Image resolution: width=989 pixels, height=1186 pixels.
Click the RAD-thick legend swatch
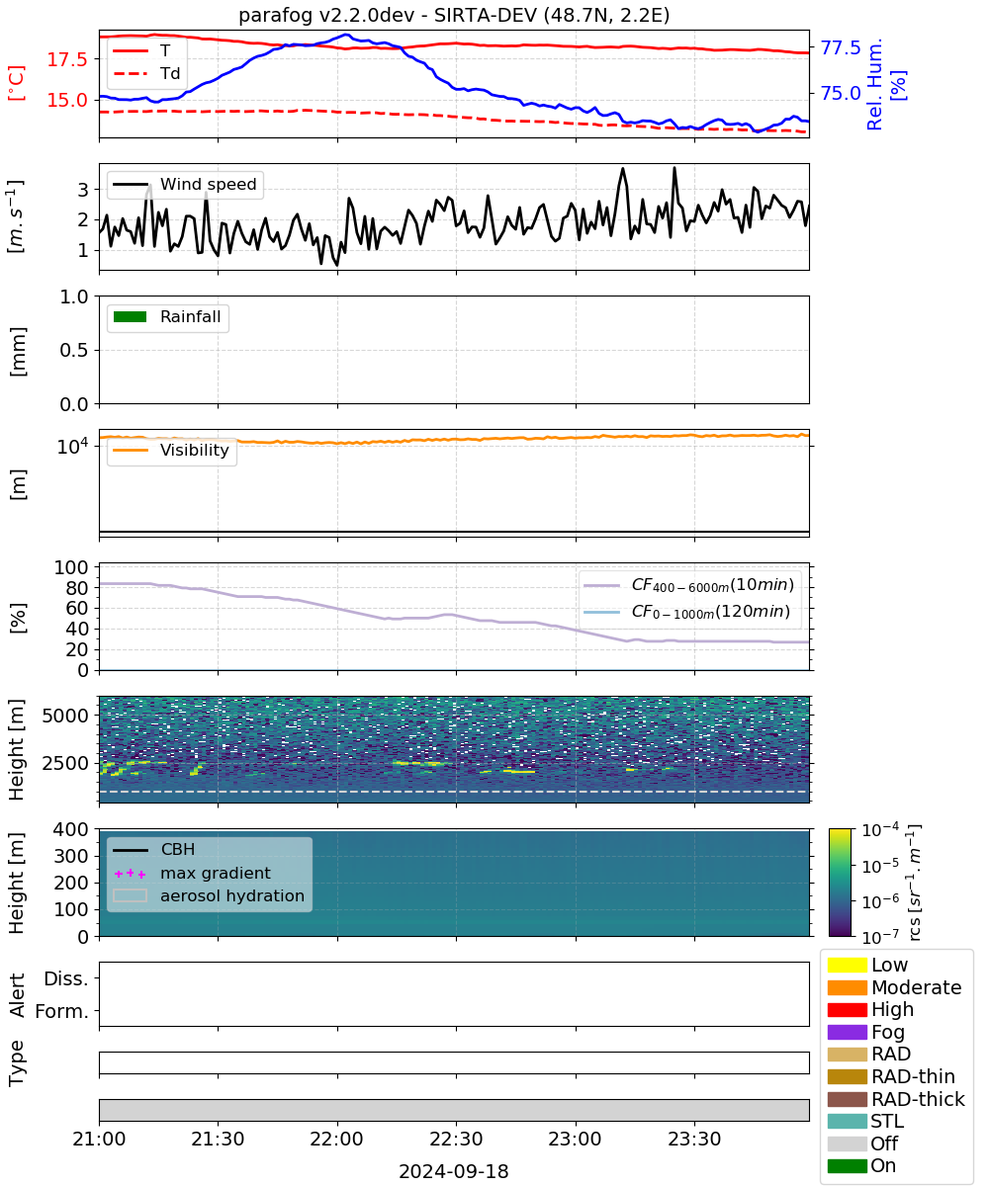pyautogui.click(x=847, y=1099)
